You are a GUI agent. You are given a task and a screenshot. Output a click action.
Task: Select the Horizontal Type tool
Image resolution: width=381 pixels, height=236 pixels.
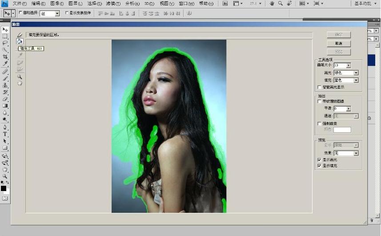(5, 134)
